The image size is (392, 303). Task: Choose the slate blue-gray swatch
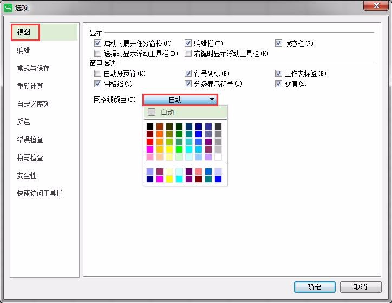pyautogui.click(x=208, y=134)
